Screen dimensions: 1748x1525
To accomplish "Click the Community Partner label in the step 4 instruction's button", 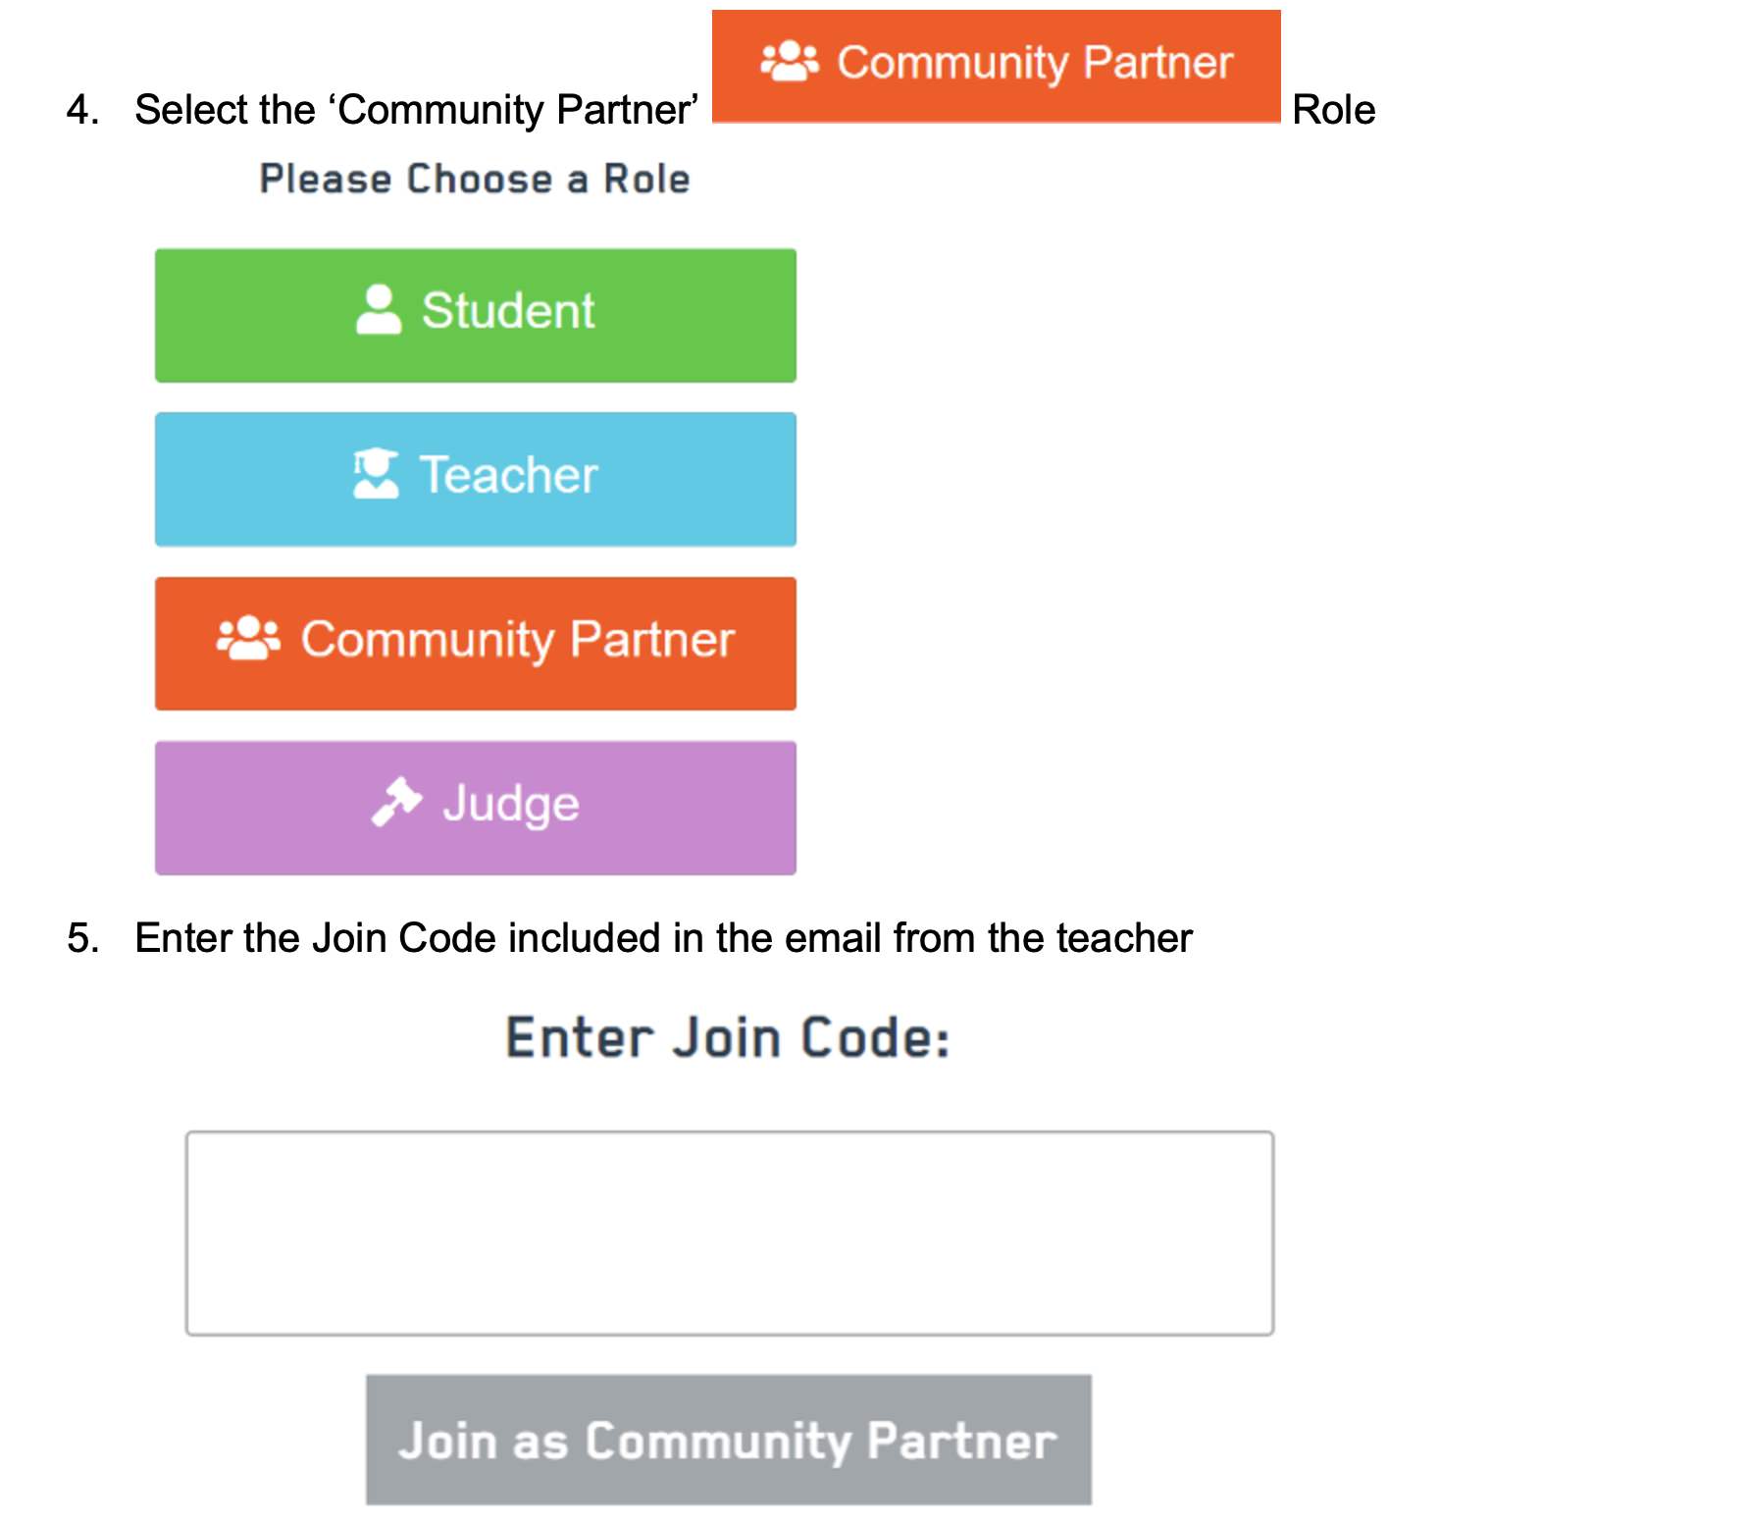I will pyautogui.click(x=1034, y=63).
